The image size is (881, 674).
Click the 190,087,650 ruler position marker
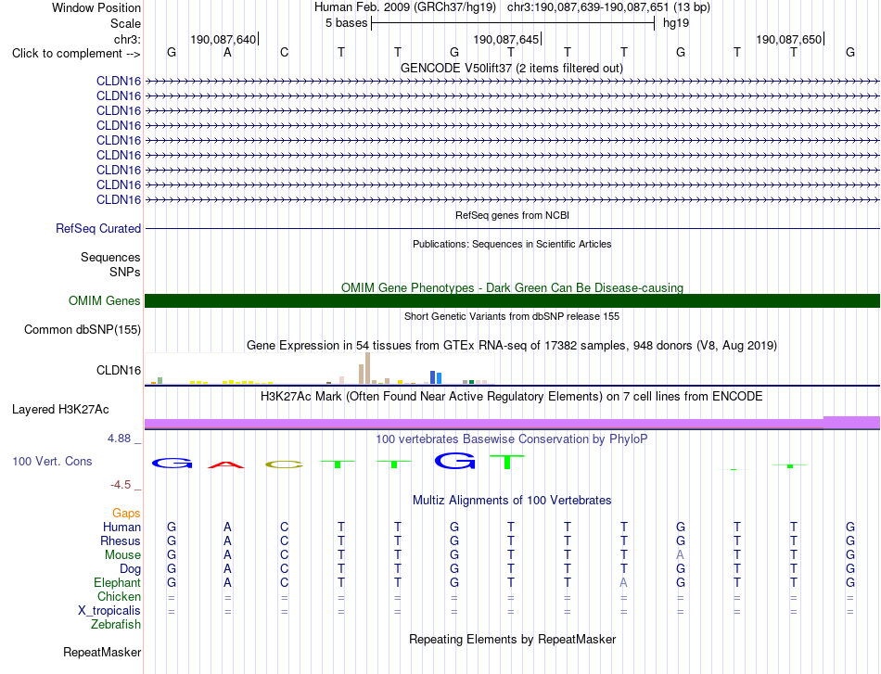(x=789, y=39)
